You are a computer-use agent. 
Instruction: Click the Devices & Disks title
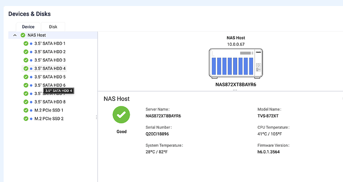pos(29,14)
